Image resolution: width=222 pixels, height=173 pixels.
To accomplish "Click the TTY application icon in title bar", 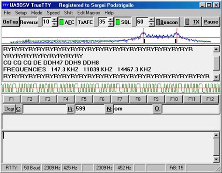I will coord(6,5).
